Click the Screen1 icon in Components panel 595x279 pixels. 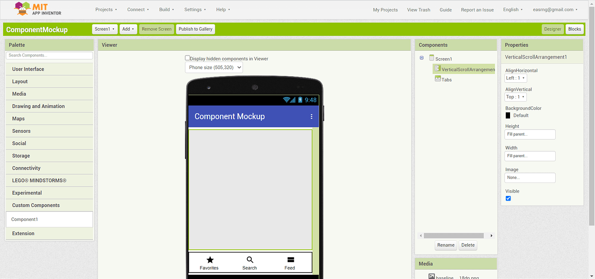[432, 58]
